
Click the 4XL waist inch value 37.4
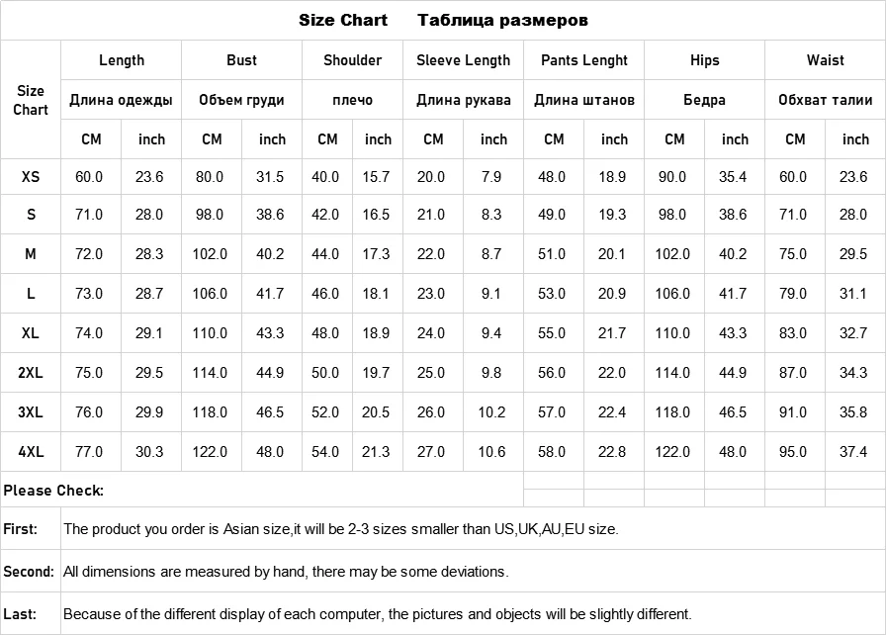pos(855,452)
